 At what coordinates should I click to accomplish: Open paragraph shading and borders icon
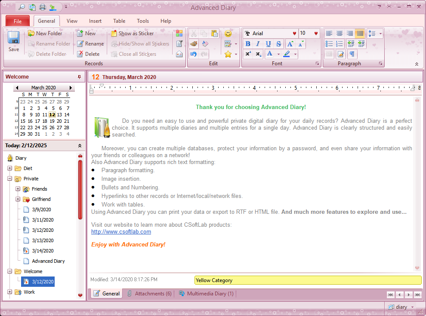point(340,54)
